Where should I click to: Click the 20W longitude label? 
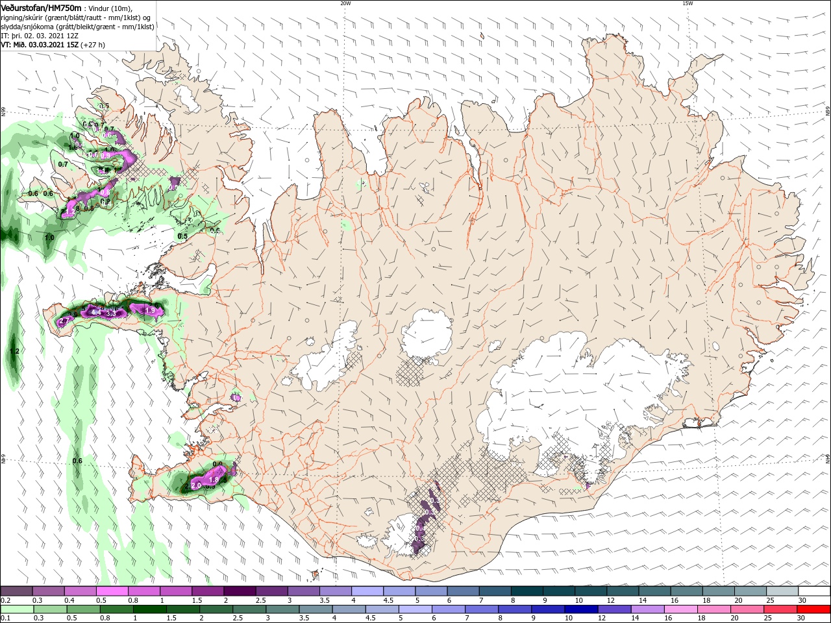(345, 3)
